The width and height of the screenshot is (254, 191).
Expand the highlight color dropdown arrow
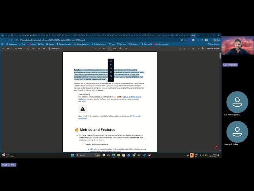11,49
